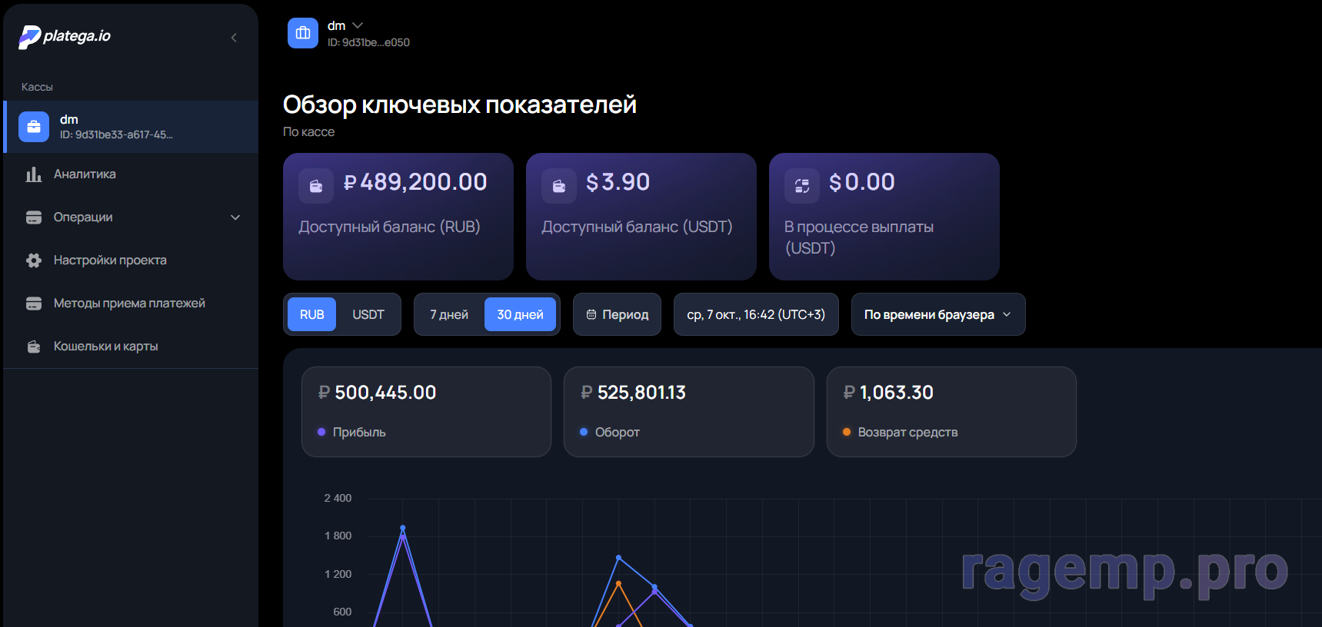Click the wallet icon on RUB balance card
Image resolution: width=1322 pixels, height=627 pixels.
(316, 186)
